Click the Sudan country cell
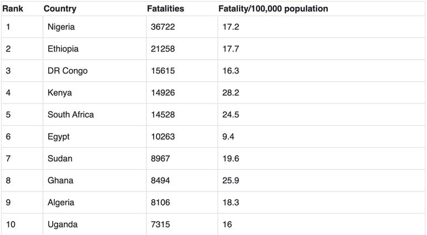The height and width of the screenshot is (235, 427). click(60, 159)
